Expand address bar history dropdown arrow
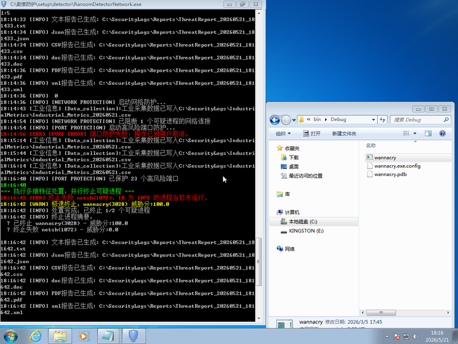 (373, 120)
